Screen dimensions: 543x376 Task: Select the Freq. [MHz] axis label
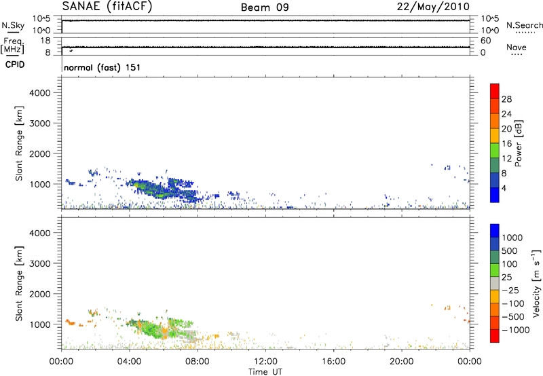click(x=13, y=46)
